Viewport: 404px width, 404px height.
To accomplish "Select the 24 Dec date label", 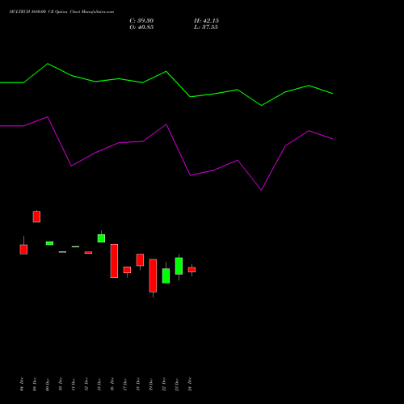I will click(x=190, y=384).
